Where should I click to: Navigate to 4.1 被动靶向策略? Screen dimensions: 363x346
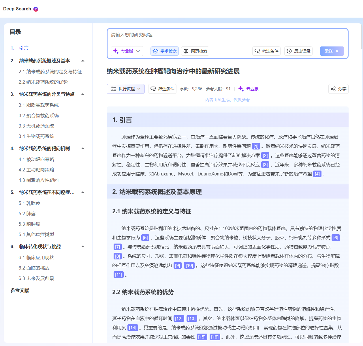pyautogui.click(x=36, y=159)
